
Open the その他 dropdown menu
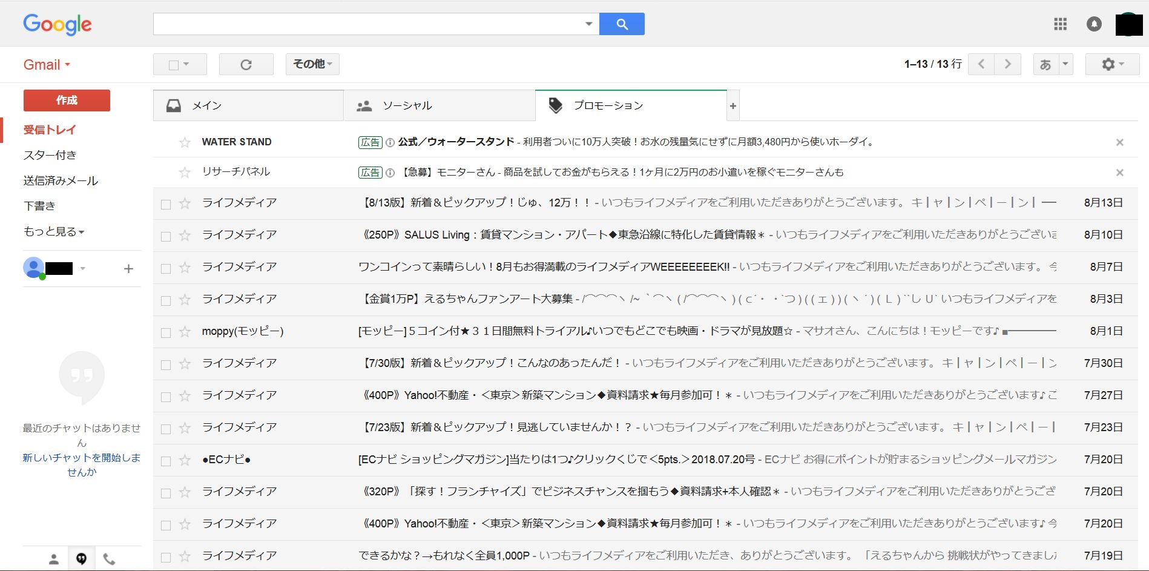coord(312,64)
